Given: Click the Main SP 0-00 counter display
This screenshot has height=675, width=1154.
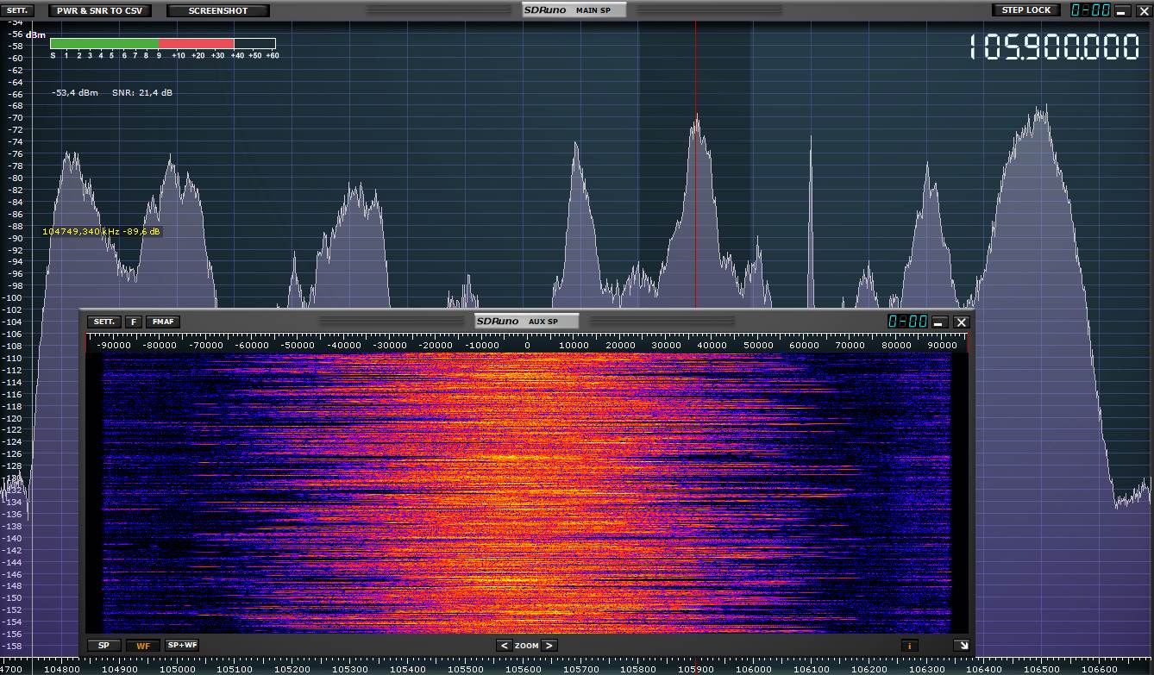Looking at the screenshot, I should coord(1090,10).
